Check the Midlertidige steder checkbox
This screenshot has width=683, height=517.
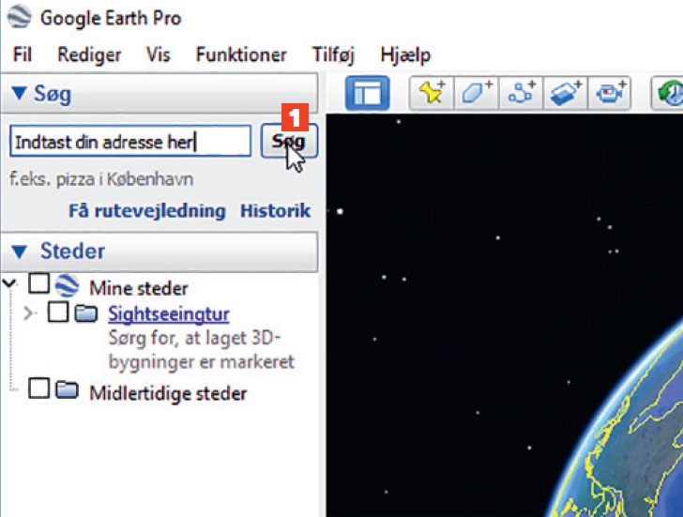pos(38,388)
